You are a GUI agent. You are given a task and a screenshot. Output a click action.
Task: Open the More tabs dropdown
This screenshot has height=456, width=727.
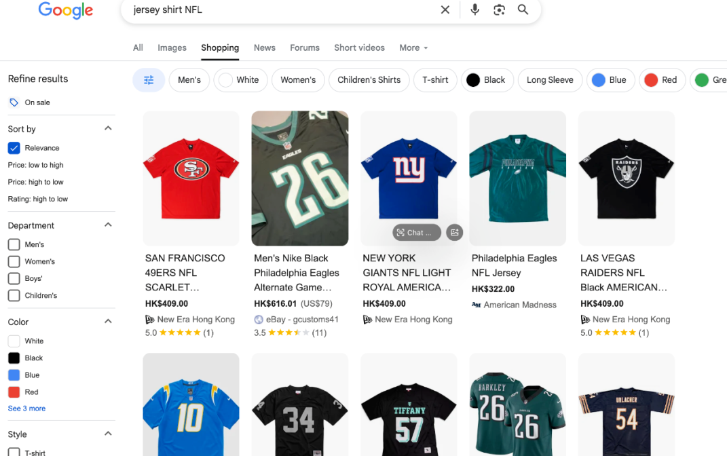[x=413, y=47]
